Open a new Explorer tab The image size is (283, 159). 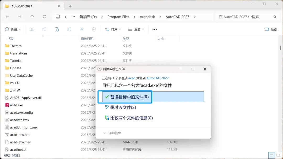[70, 6]
